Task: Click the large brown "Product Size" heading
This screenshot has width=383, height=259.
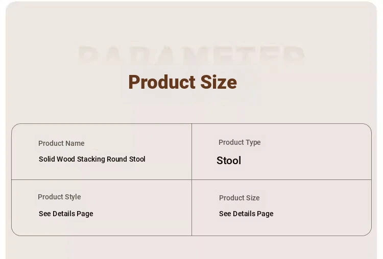Action: click(182, 82)
